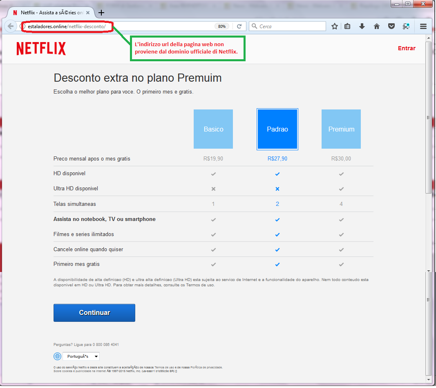Select the Padrao plan tile
Image resolution: width=436 pixels, height=388 pixels.
coord(277,129)
